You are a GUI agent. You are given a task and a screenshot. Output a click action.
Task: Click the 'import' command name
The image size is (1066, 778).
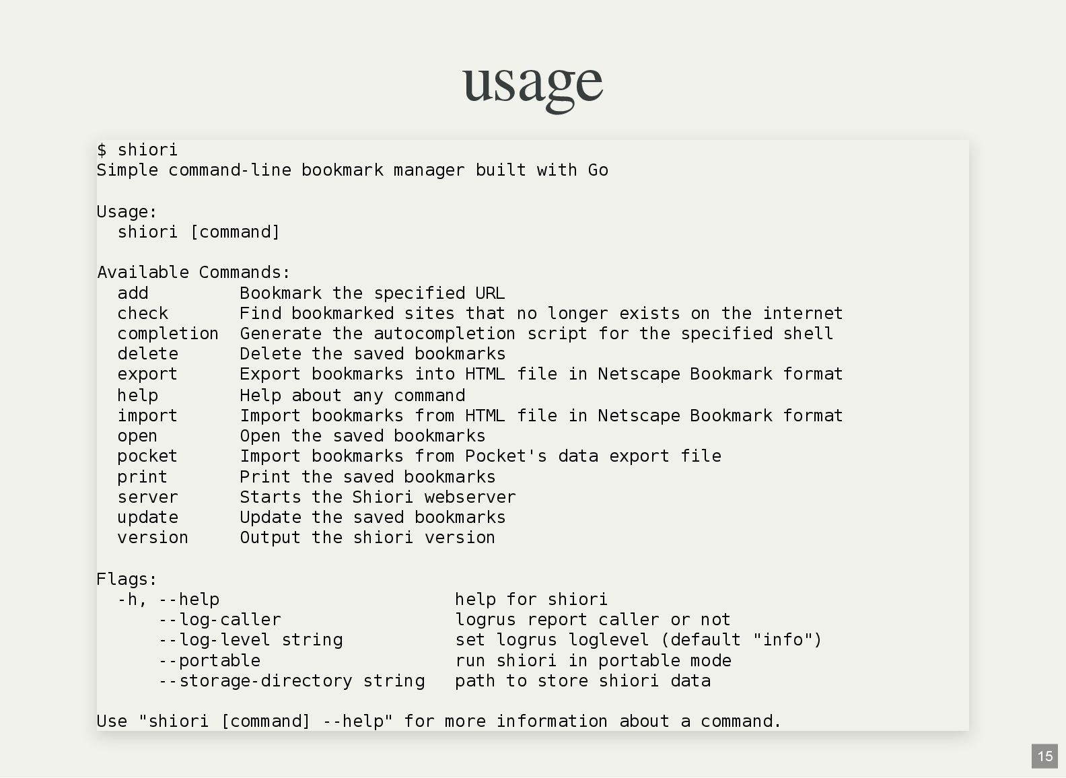click(147, 416)
